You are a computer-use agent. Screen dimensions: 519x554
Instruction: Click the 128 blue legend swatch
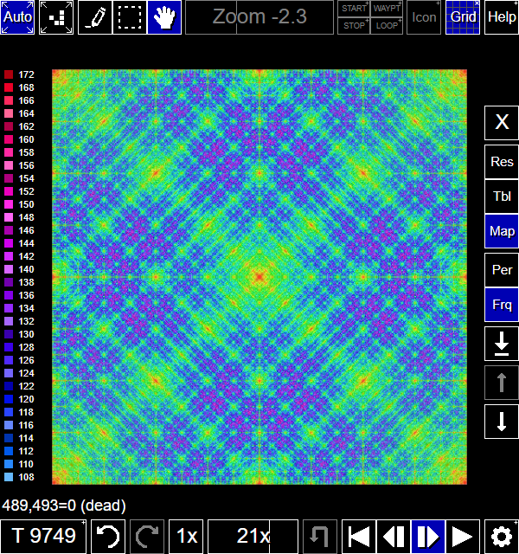(x=9, y=347)
